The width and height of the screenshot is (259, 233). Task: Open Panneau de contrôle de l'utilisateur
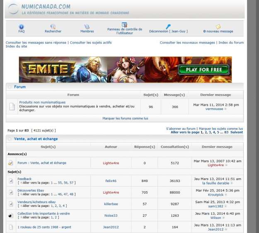click(x=125, y=31)
